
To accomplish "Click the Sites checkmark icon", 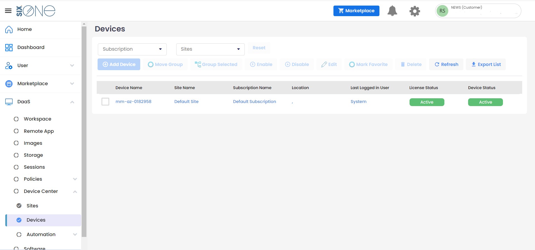I will pos(19,206).
